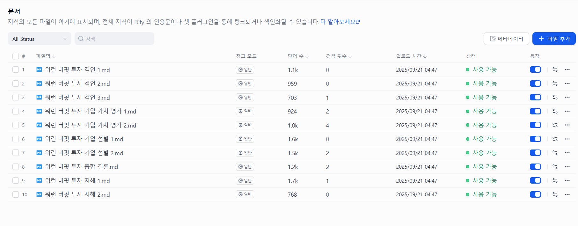This screenshot has width=578, height=226.
Task: Sort the list by 업로드 시간
Action: (411, 56)
